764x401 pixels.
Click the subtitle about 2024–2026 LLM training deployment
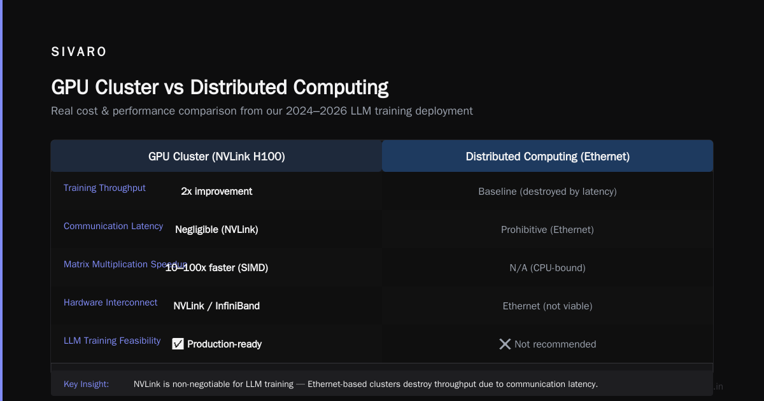[x=262, y=111]
